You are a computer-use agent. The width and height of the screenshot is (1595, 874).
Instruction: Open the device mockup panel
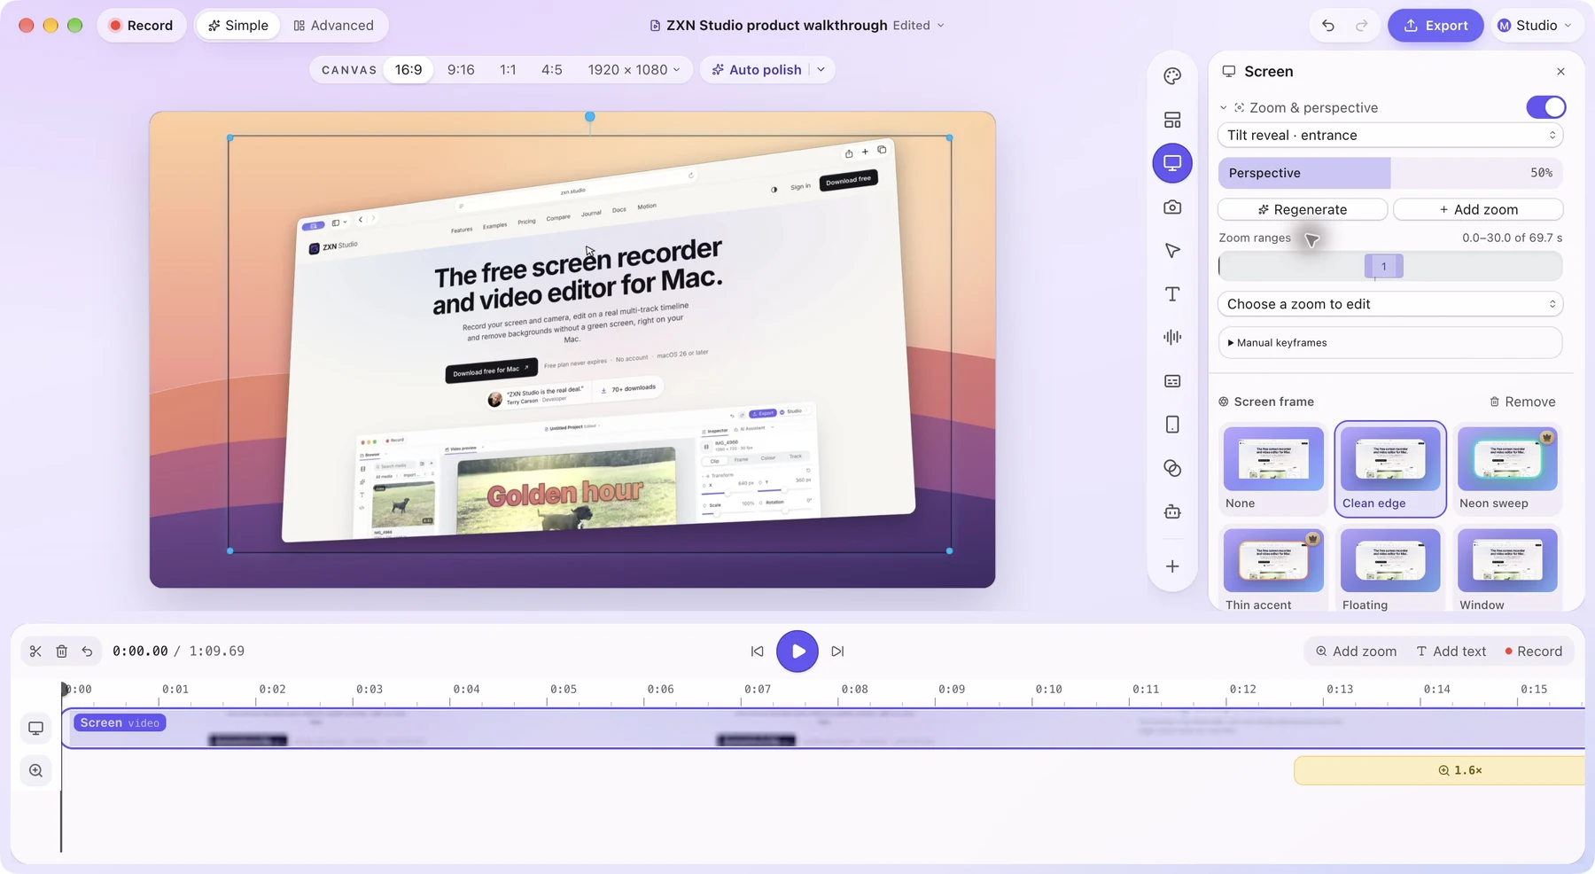tap(1172, 425)
